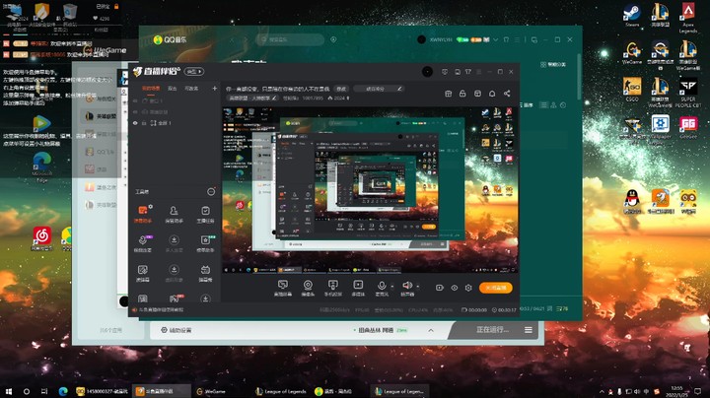Open the TV-shaped toolbox tool
Viewport: 710px width, 398px height.
click(205, 273)
